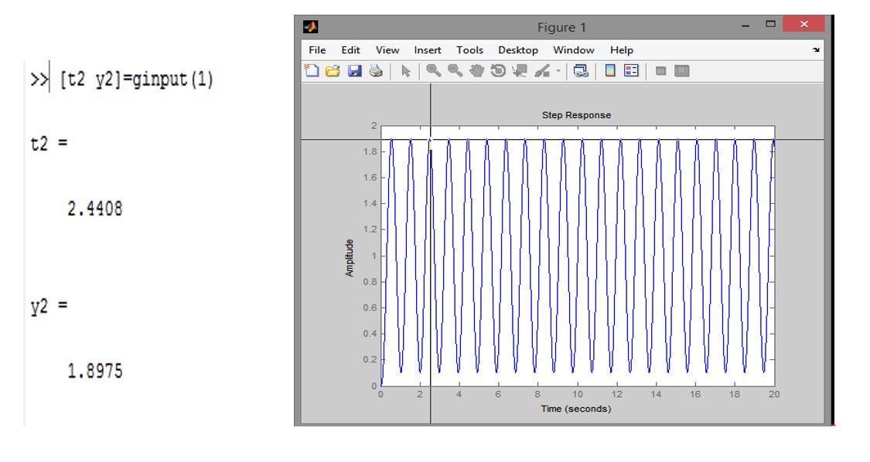Enable the Data Cursor tool
The width and height of the screenshot is (870, 462).
point(520,70)
